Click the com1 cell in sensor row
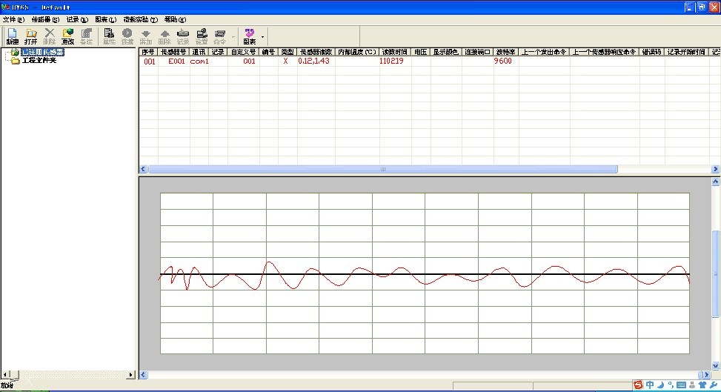This screenshot has height=392, width=721. pyautogui.click(x=199, y=62)
